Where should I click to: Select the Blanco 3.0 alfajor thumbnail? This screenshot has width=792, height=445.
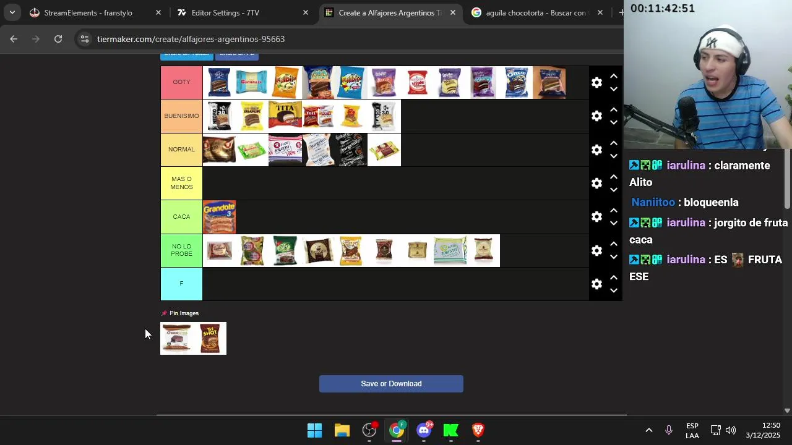[x=384, y=116]
